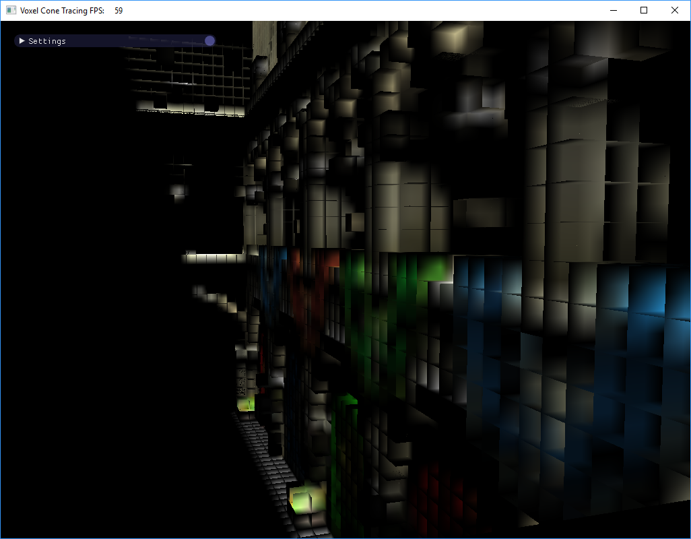Close the Voxel Cone Tracing window
Image resolution: width=691 pixels, height=539 pixels.
(x=675, y=10)
